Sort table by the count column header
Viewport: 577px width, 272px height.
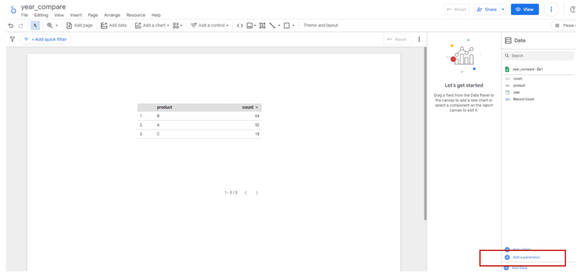pyautogui.click(x=250, y=107)
